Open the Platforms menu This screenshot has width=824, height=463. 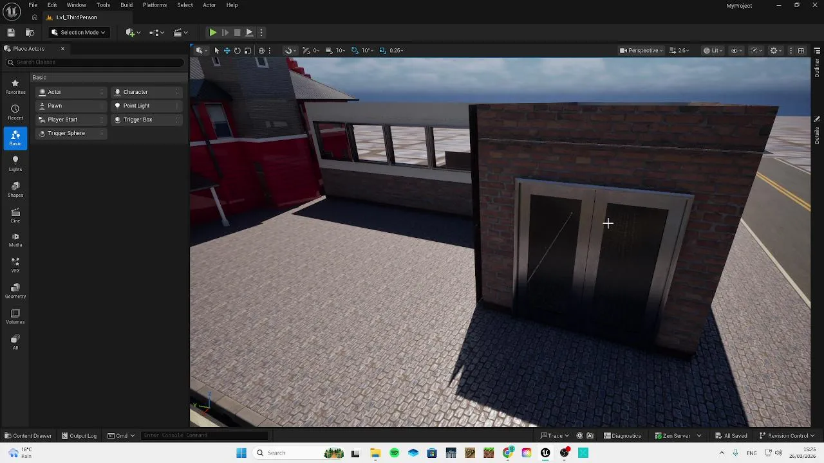(x=154, y=5)
